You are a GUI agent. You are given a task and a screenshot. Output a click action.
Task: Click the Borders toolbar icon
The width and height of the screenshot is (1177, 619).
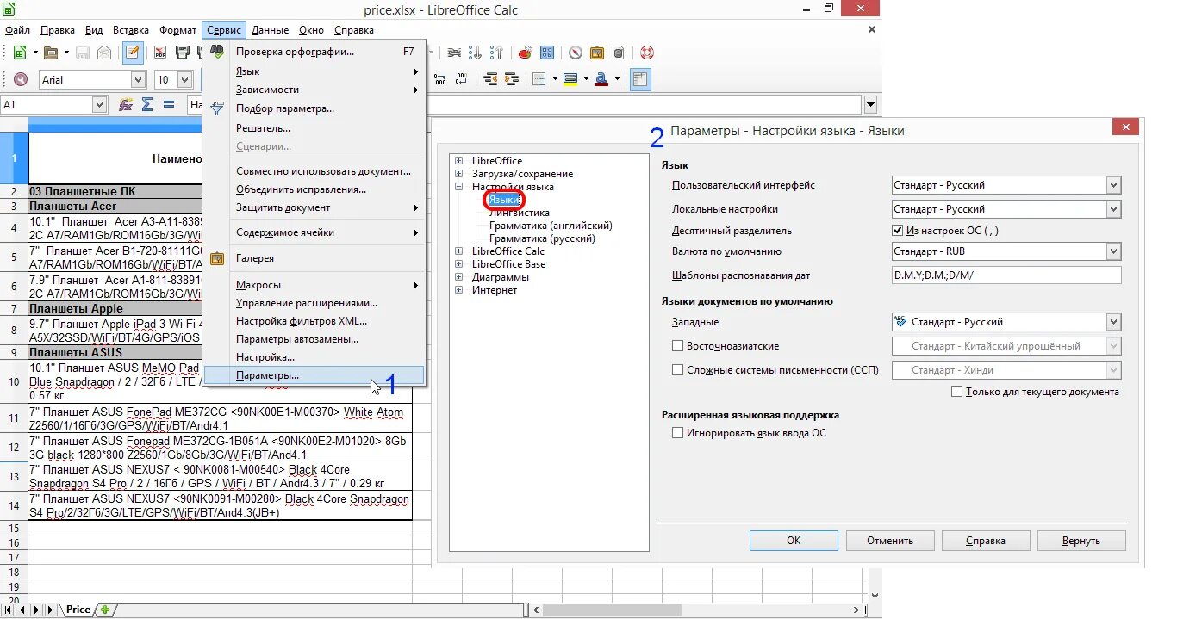tap(539, 79)
